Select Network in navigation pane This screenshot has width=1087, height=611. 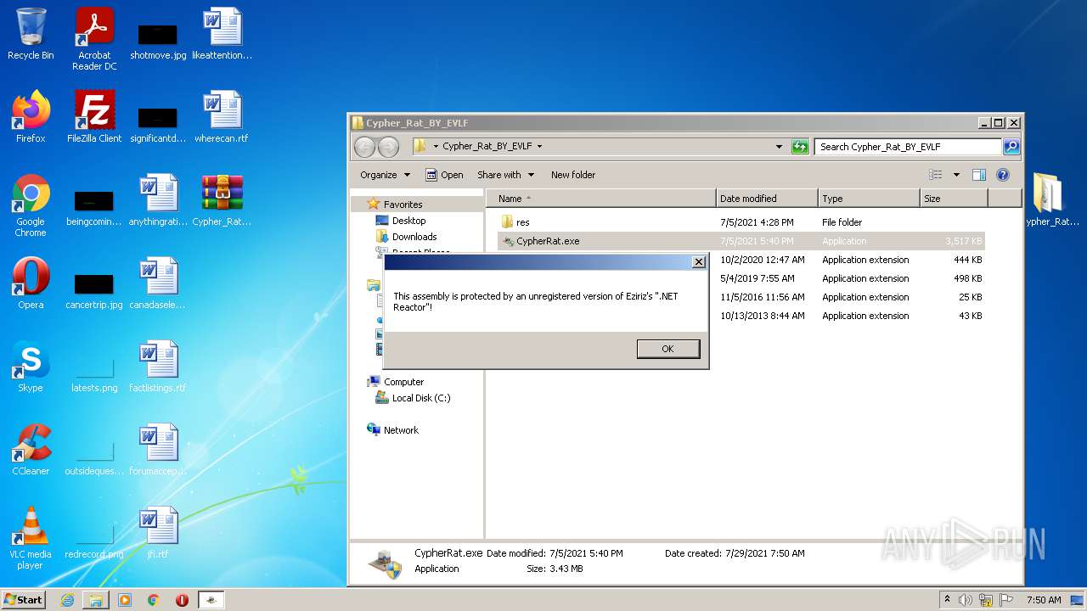(401, 430)
